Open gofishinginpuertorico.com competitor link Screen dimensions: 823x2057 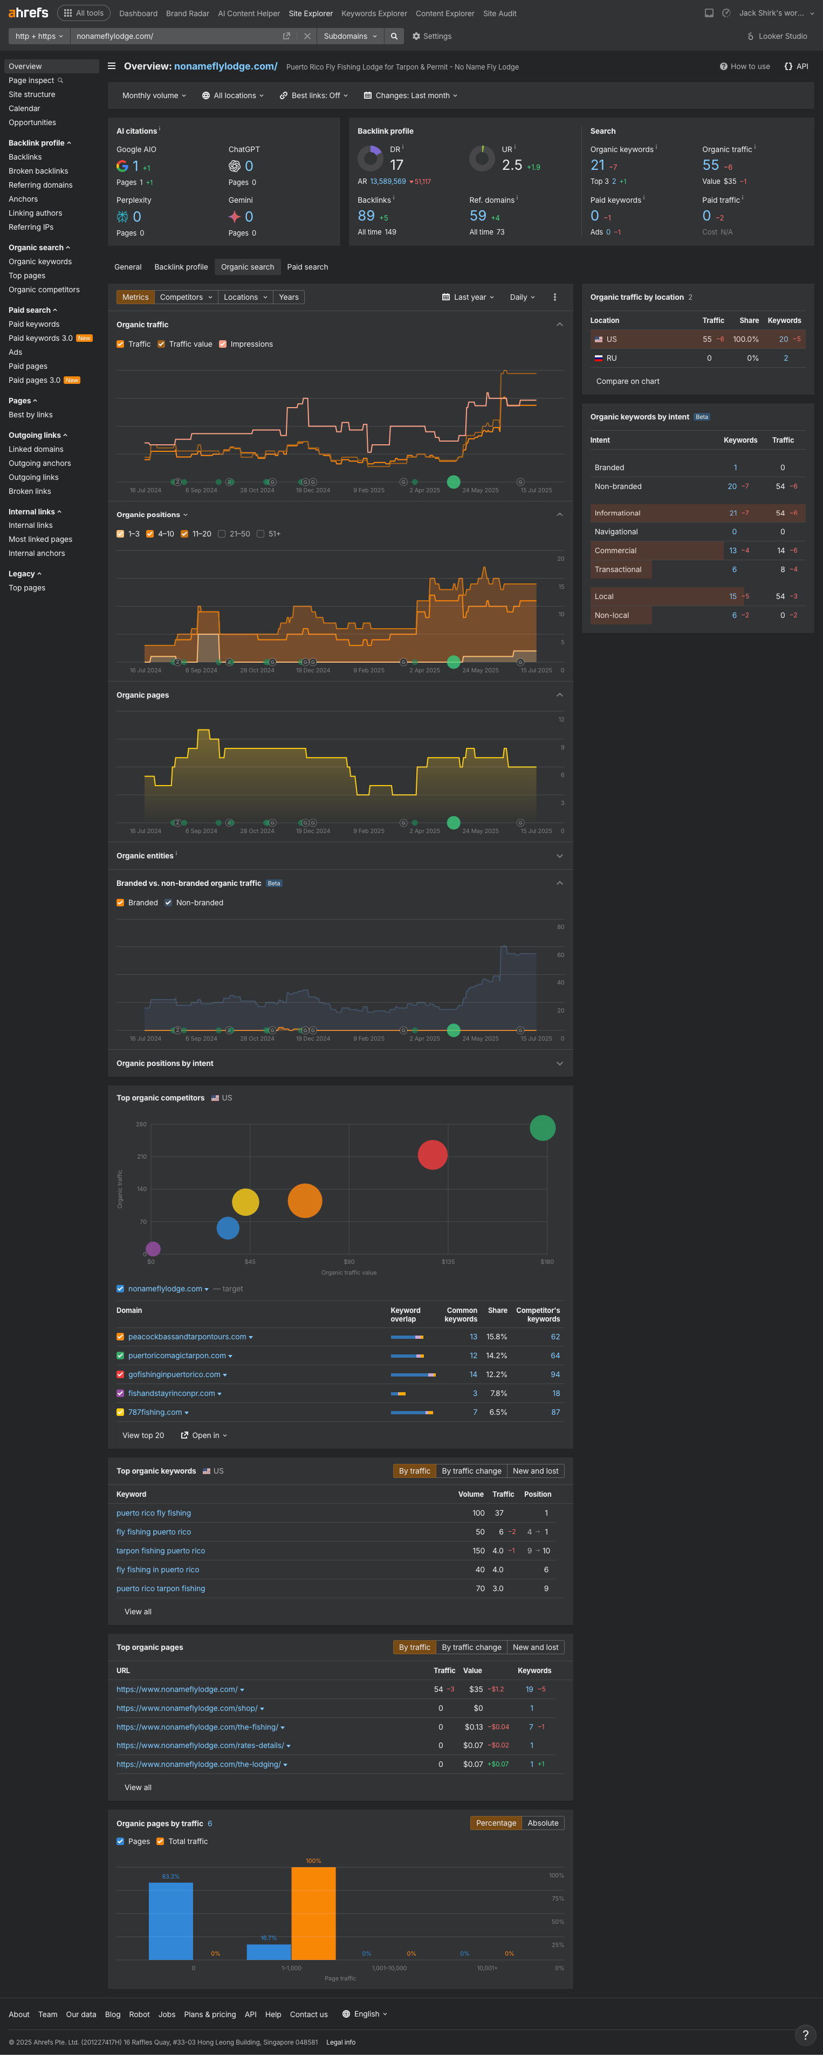coord(174,1374)
